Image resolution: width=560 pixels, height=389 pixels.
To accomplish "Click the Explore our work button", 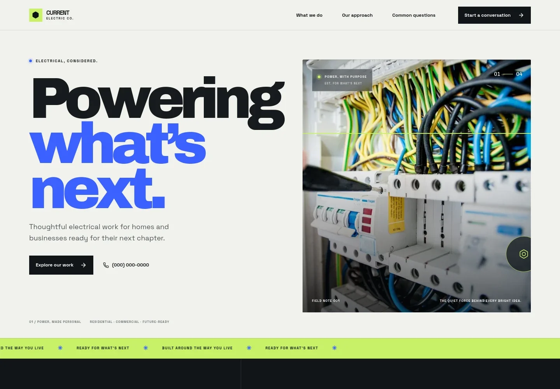I will click(61, 265).
